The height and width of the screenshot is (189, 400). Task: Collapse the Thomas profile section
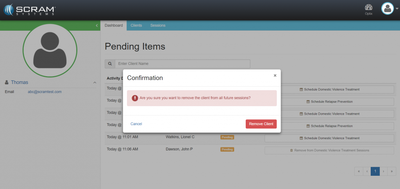pyautogui.click(x=95, y=82)
